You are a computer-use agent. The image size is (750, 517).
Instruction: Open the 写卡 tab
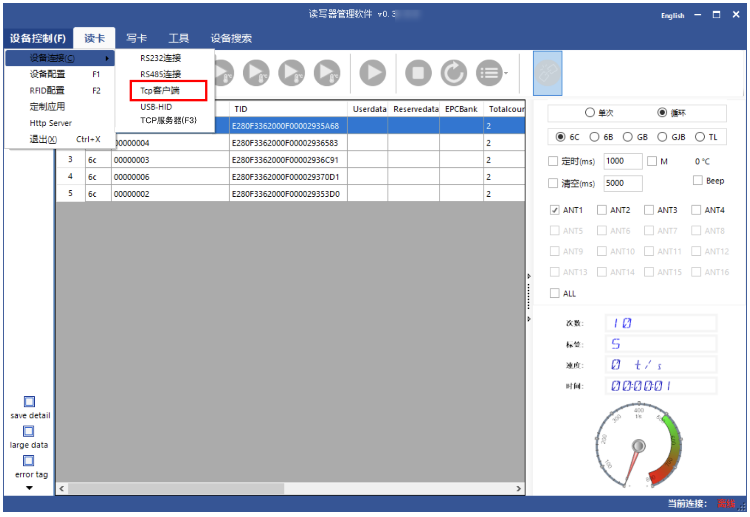tap(136, 38)
